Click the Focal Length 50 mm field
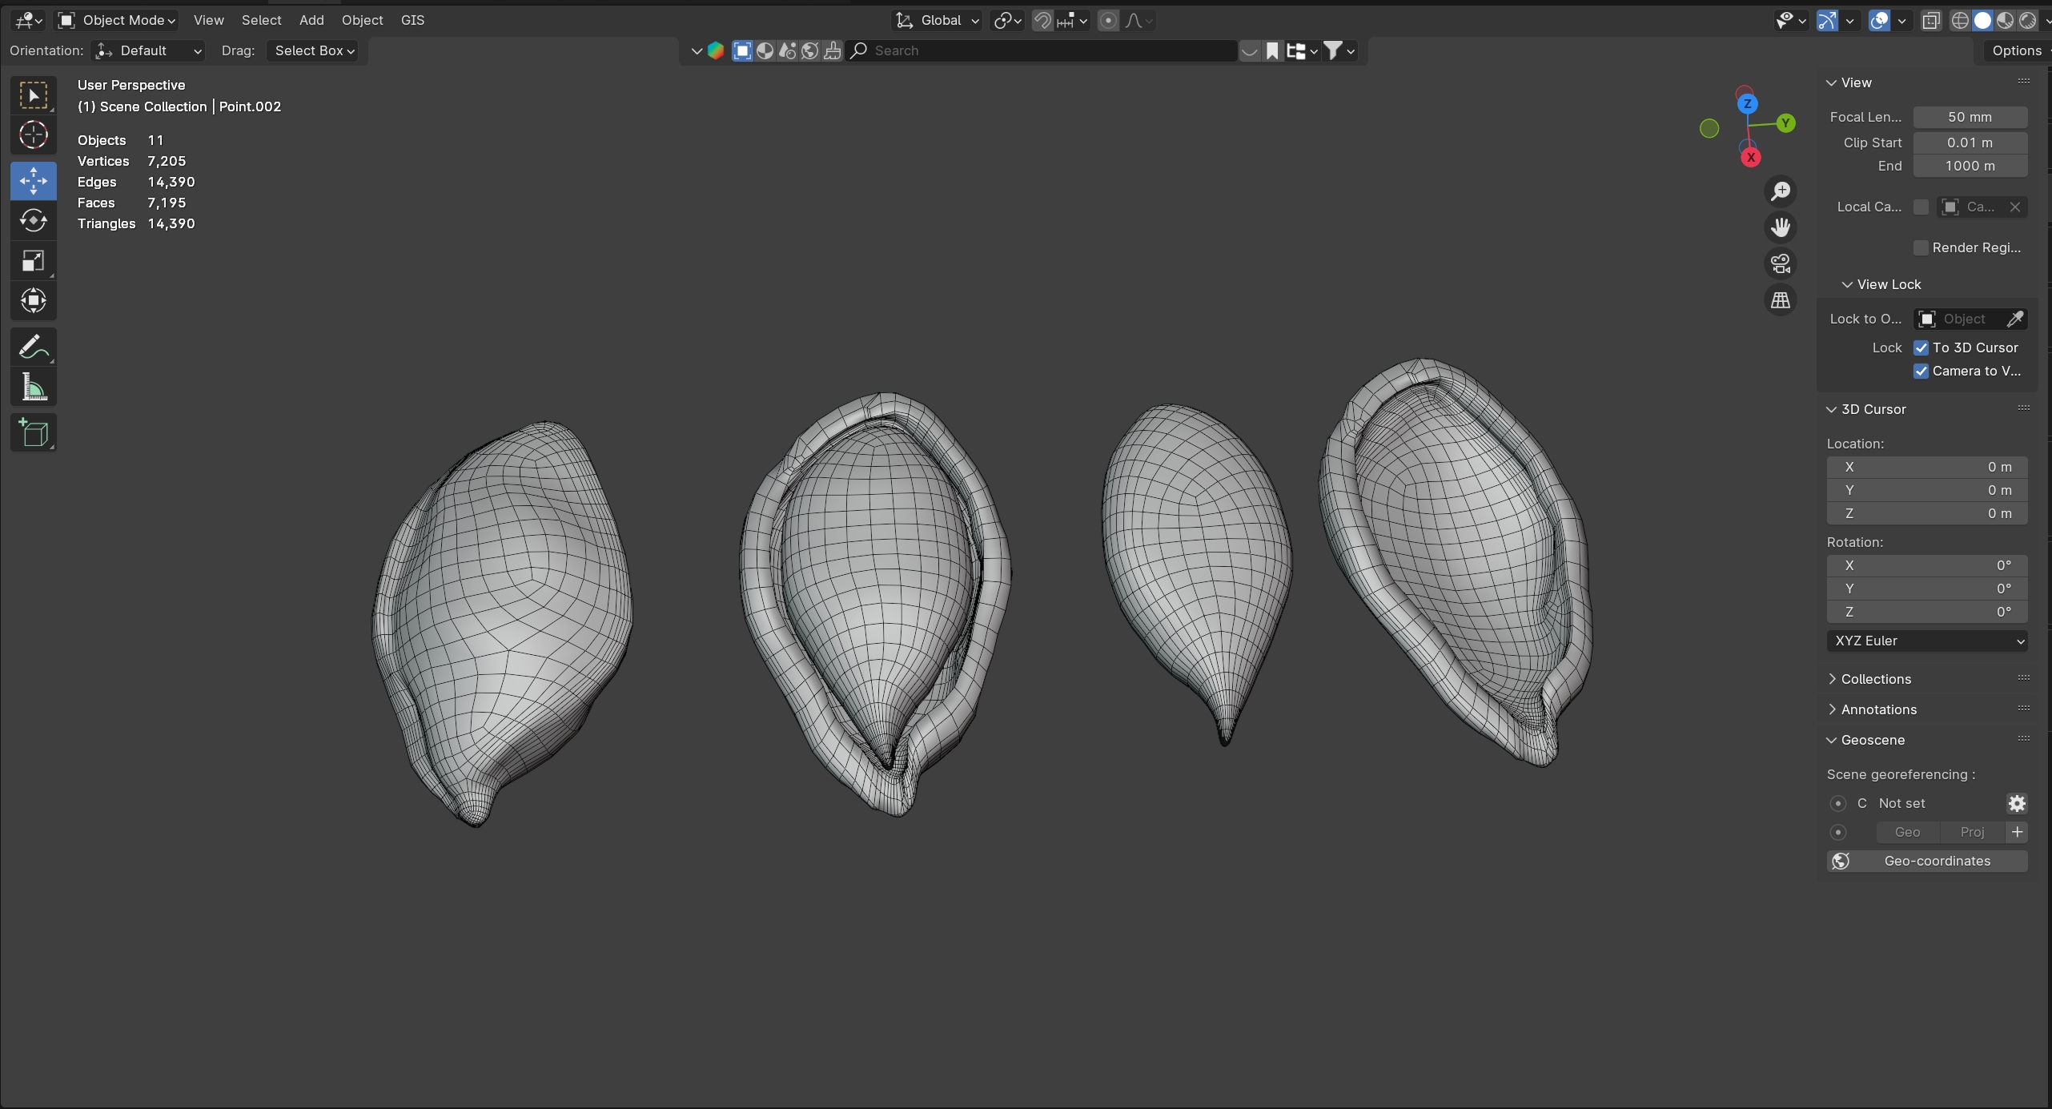Image resolution: width=2052 pixels, height=1109 pixels. click(x=1970, y=117)
